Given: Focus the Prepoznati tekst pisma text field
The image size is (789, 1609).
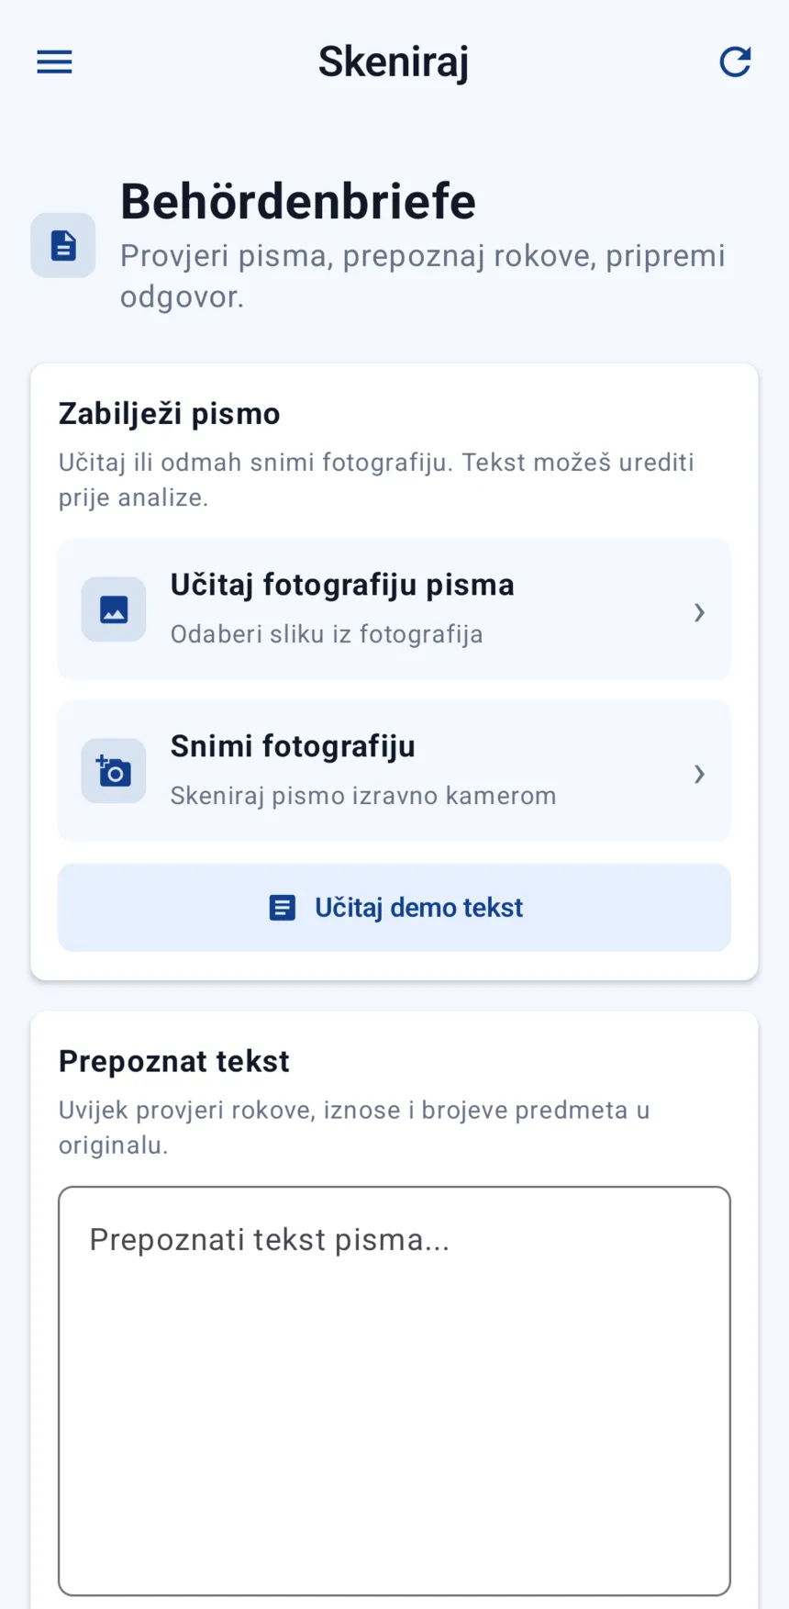Looking at the screenshot, I should click(x=394, y=1391).
